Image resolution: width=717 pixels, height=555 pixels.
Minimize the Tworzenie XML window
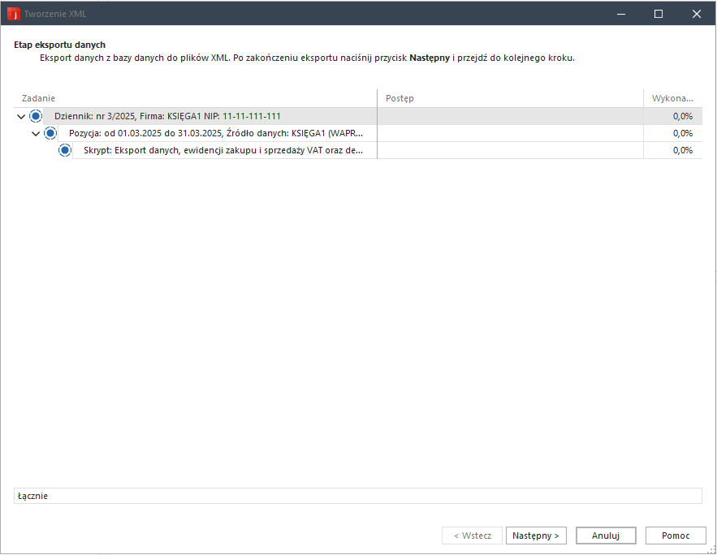pos(621,14)
